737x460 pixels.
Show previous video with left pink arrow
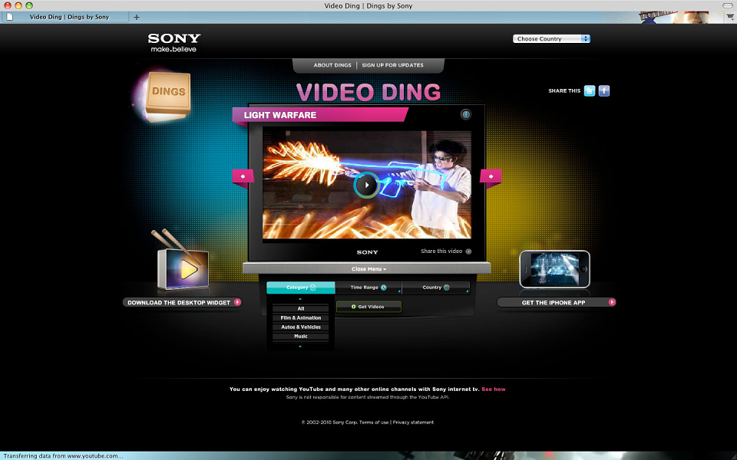coord(243,176)
